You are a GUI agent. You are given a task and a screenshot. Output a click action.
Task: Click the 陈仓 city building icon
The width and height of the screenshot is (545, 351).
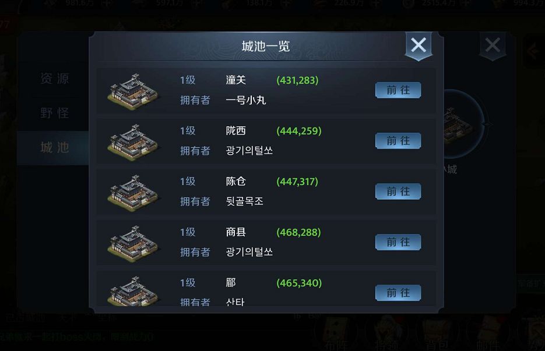(x=133, y=193)
